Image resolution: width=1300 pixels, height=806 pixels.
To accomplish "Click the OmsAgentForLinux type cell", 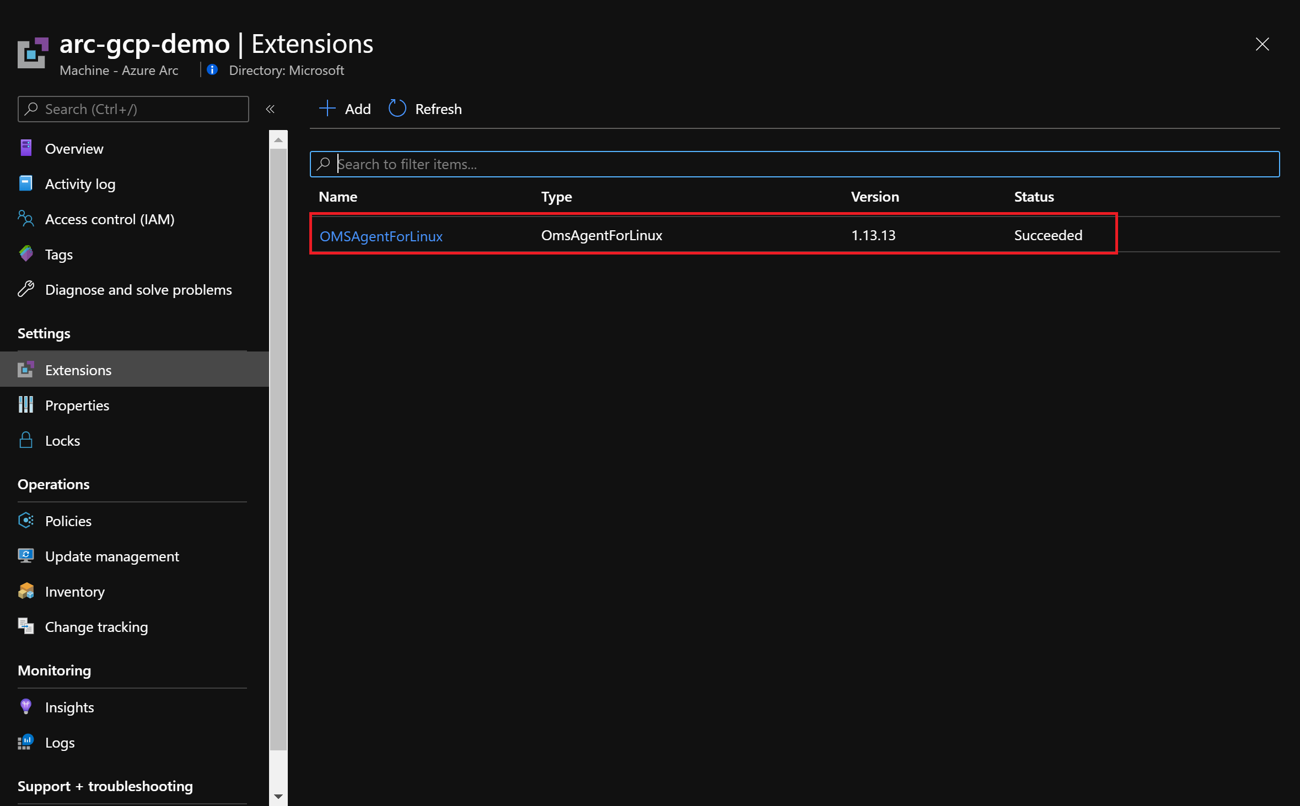I will coord(601,235).
